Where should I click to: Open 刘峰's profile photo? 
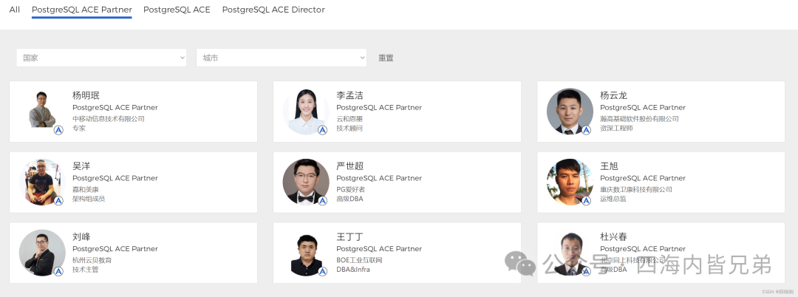click(42, 253)
